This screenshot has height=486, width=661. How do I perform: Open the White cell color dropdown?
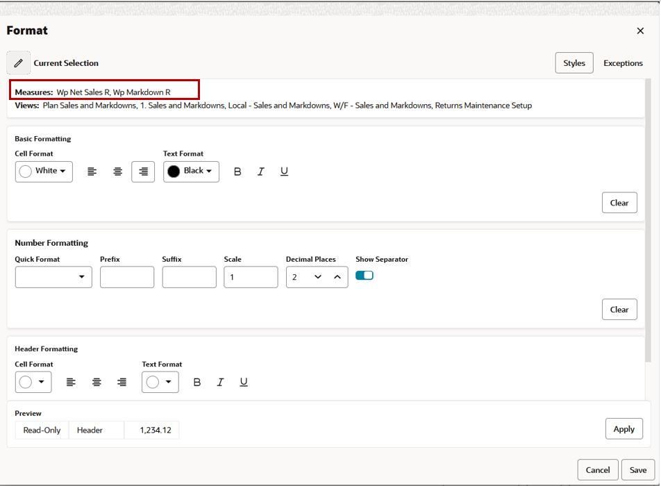tap(44, 171)
